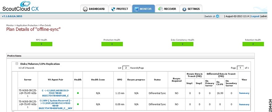The height and width of the screenshot is (112, 272).
Task: Click Application Protection in the breadcrumb
Action: [x=27, y=25]
